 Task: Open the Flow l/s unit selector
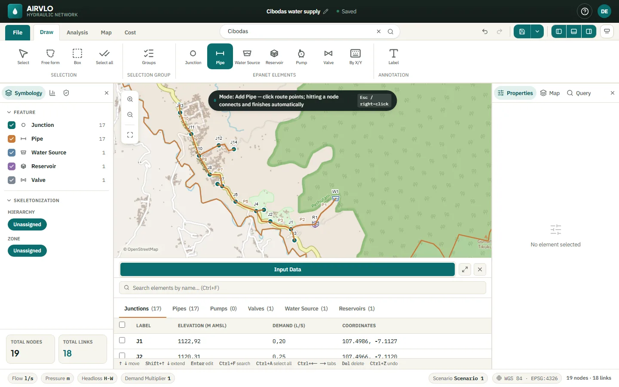[x=23, y=378]
